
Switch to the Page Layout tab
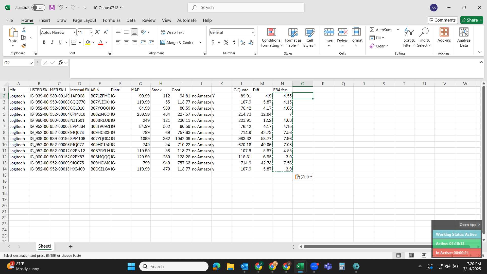(x=84, y=20)
